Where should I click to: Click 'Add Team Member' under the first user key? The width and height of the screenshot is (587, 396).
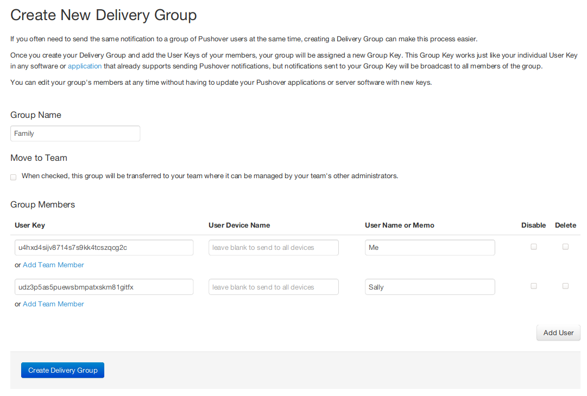[x=53, y=265]
